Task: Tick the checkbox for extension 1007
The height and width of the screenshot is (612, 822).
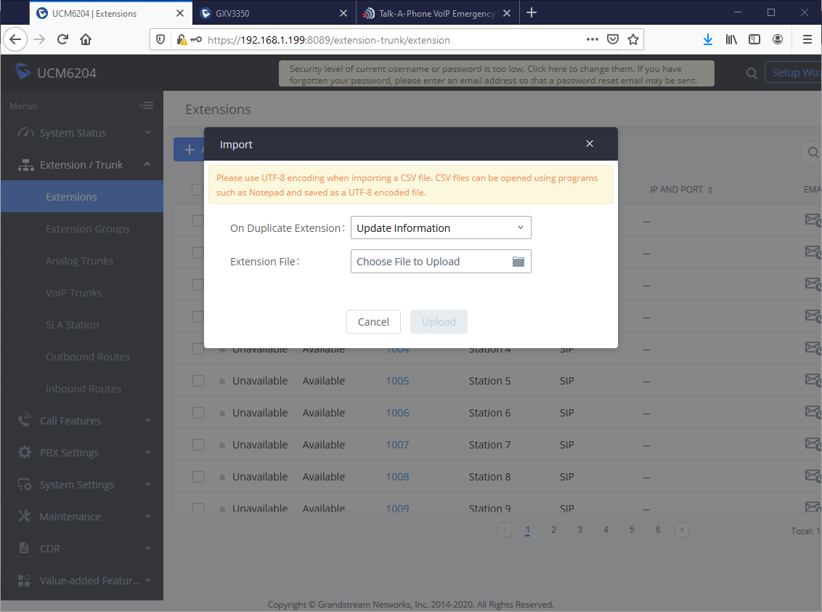Action: 198,445
